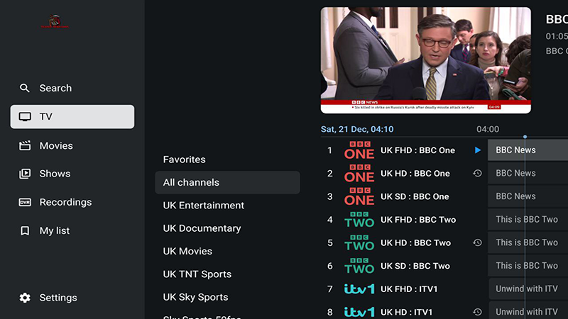Image resolution: width=568 pixels, height=319 pixels.
Task: Click the play indicator on channel 1
Action: 478,150
